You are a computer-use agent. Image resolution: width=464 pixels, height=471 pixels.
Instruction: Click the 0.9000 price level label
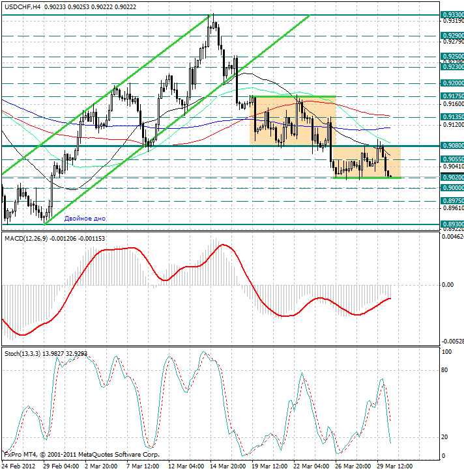tap(452, 188)
